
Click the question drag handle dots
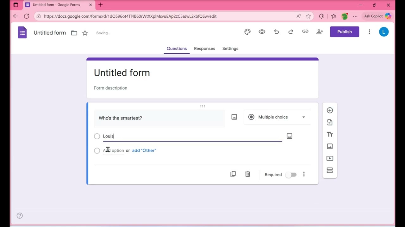[202, 106]
